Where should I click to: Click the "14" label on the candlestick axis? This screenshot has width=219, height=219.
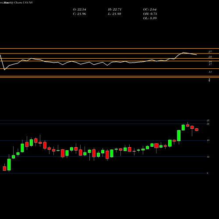click(x=208, y=157)
